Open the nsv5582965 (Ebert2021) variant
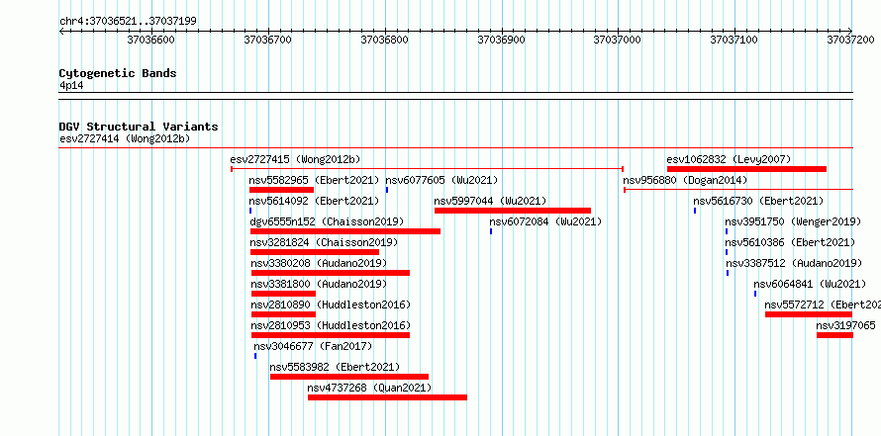The width and height of the screenshot is (881, 436). tap(315, 181)
